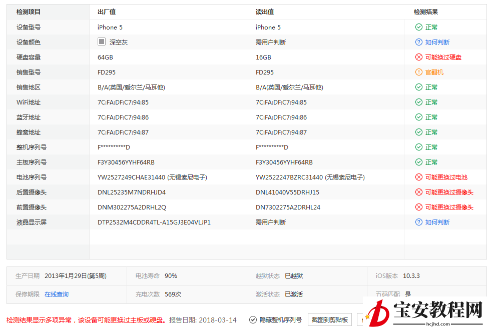Screen dimensions: 488x330
Task: Select factory mainboard serial F3Y30456YYHF64RB
Action: pos(126,162)
